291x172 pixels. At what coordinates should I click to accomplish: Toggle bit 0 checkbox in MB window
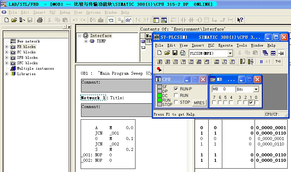click(257, 102)
